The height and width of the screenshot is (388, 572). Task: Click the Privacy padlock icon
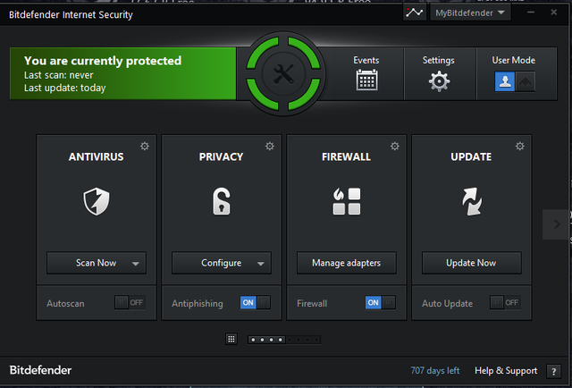point(222,201)
